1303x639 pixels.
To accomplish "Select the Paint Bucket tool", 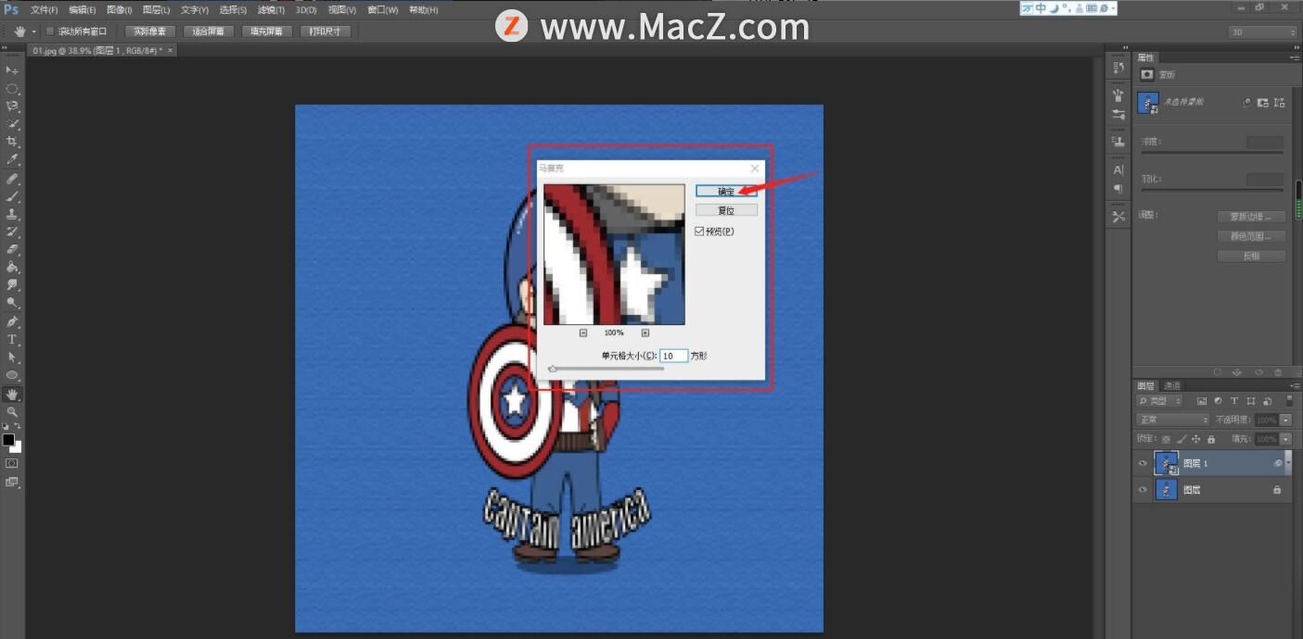I will [x=12, y=268].
